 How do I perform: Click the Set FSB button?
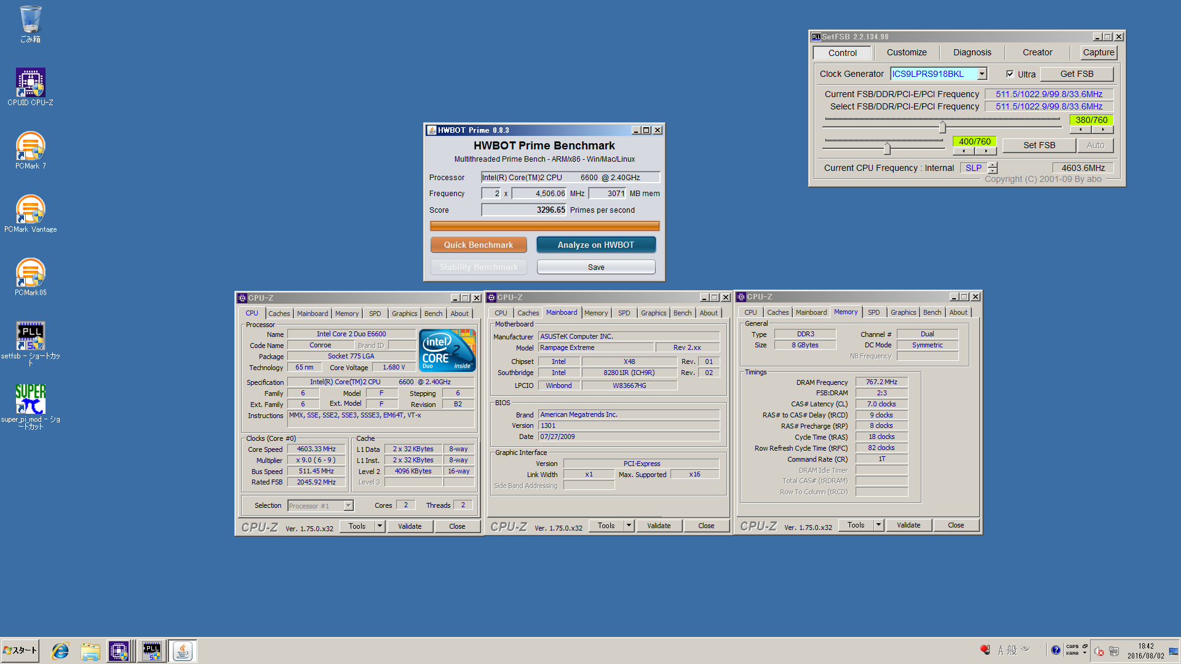point(1039,145)
